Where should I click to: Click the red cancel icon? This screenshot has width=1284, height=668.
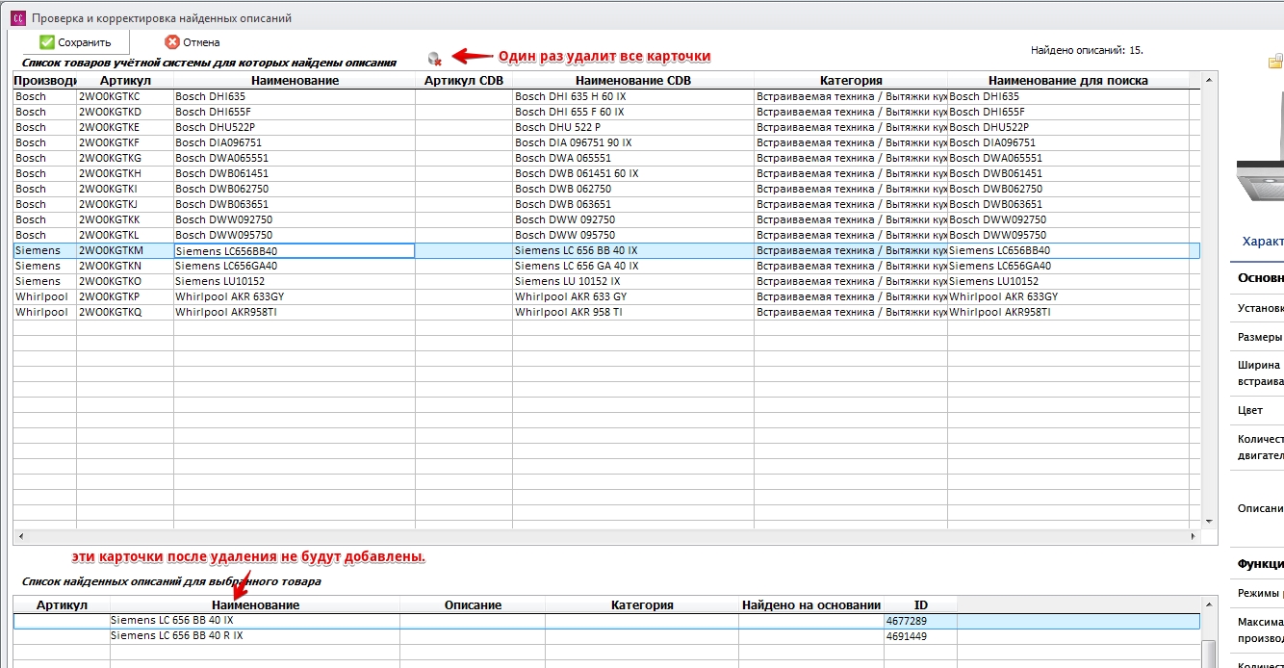point(172,42)
